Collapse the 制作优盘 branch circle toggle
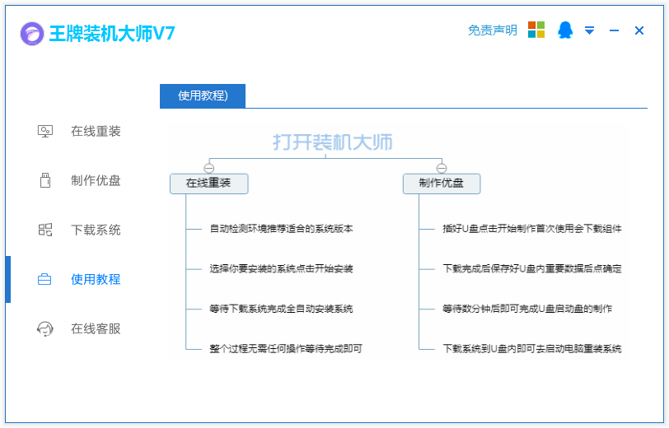669x428 pixels. pos(442,168)
